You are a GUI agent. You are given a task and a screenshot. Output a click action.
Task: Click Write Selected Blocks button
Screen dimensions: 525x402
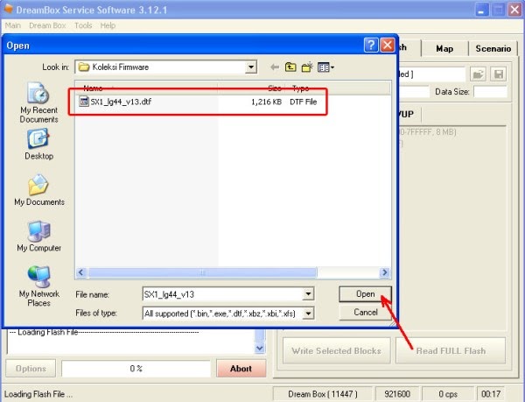click(337, 350)
